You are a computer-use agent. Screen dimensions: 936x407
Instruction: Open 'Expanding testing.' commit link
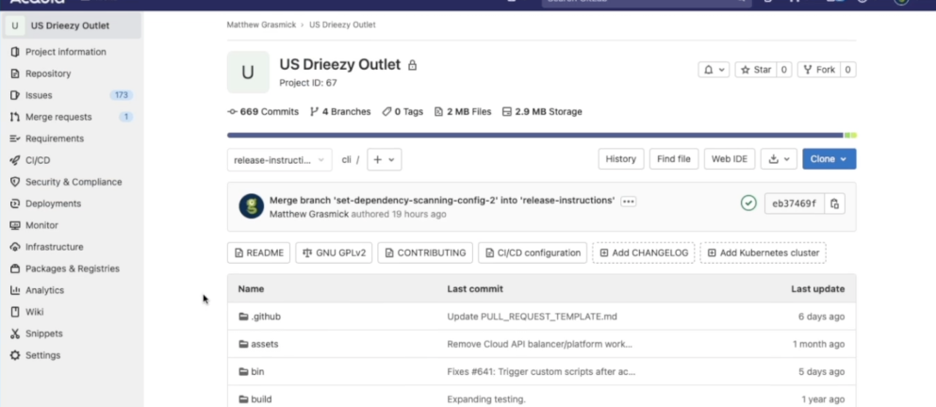pos(486,399)
